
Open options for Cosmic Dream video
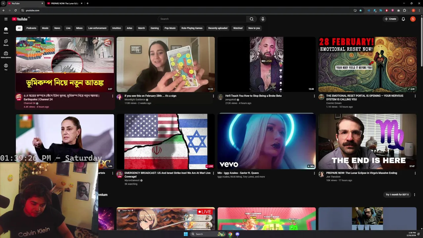tap(415, 96)
